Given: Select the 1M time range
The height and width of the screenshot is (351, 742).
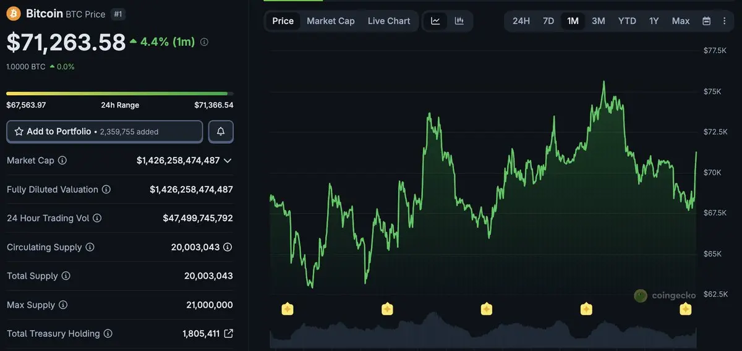Looking at the screenshot, I should [573, 21].
